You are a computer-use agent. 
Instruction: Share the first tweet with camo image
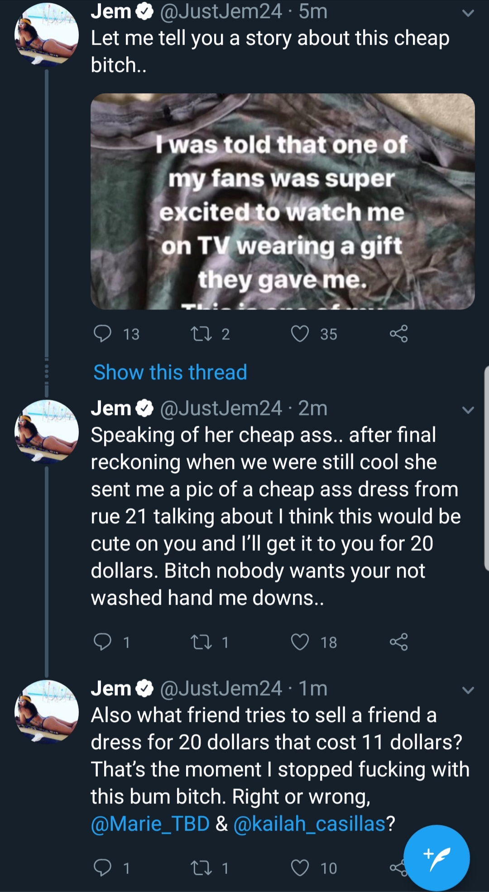(399, 334)
